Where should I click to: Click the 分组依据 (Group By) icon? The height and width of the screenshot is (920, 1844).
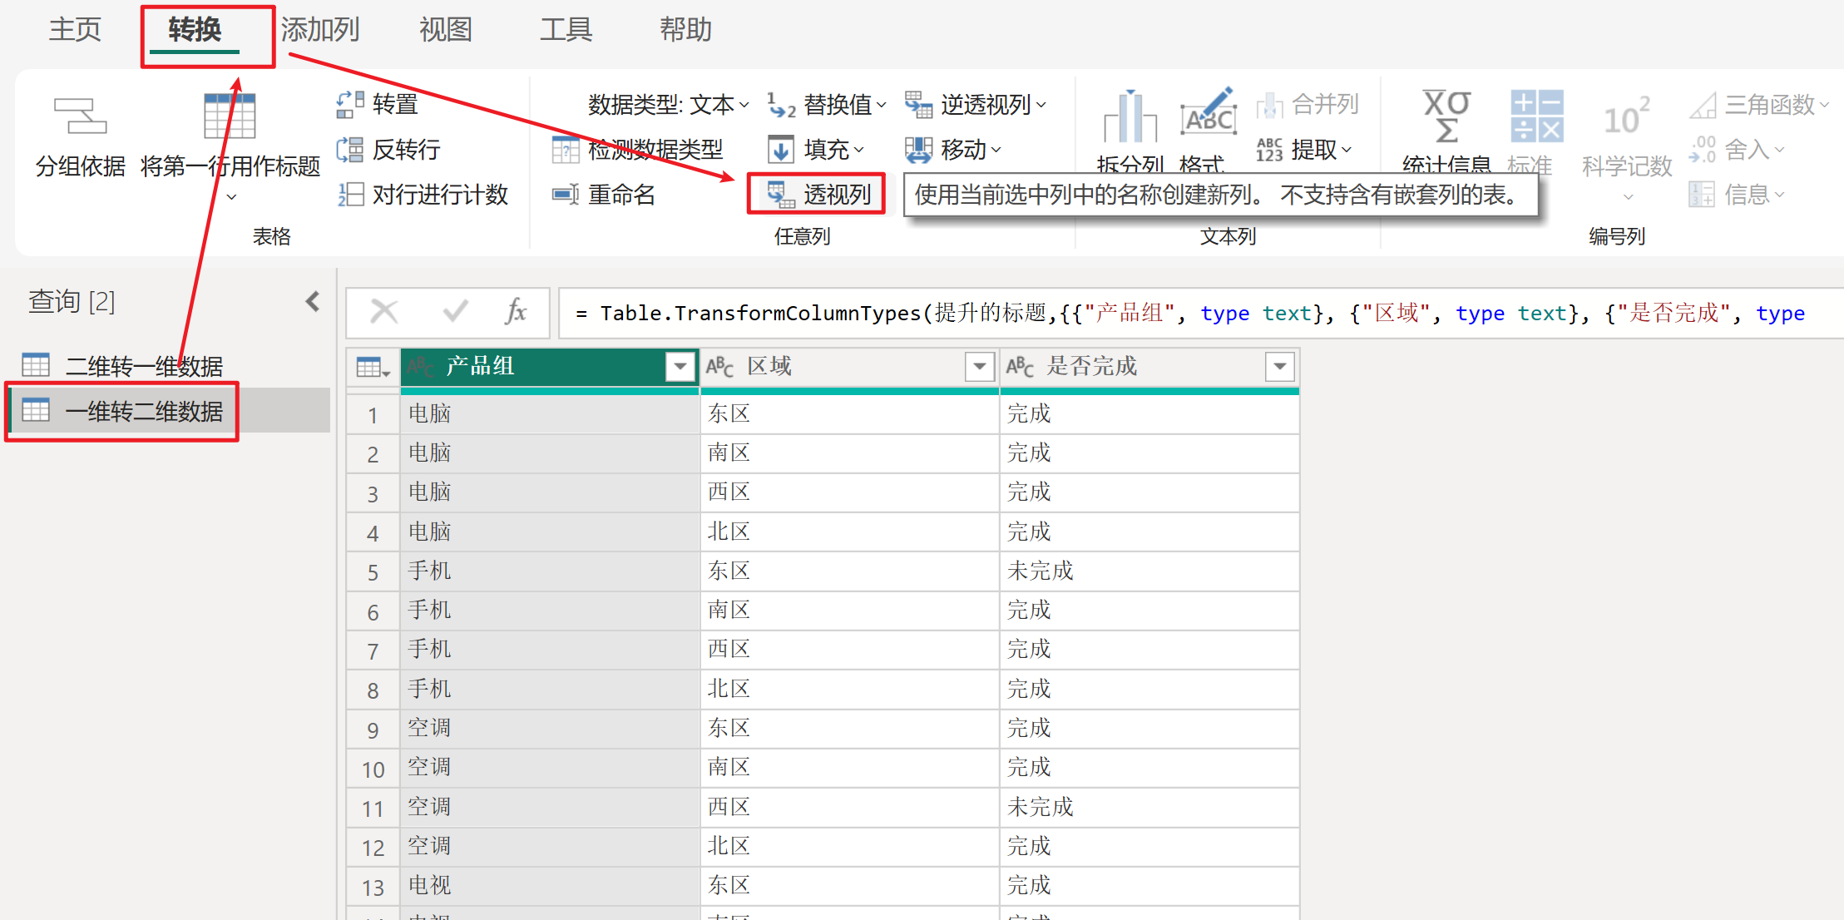click(80, 116)
